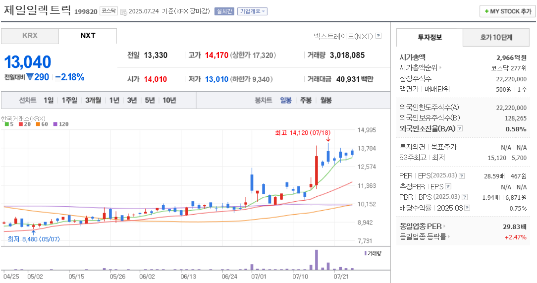This screenshot has width=537, height=283.
Task: Open the 호가 10단계 tab
Action: coord(496,37)
